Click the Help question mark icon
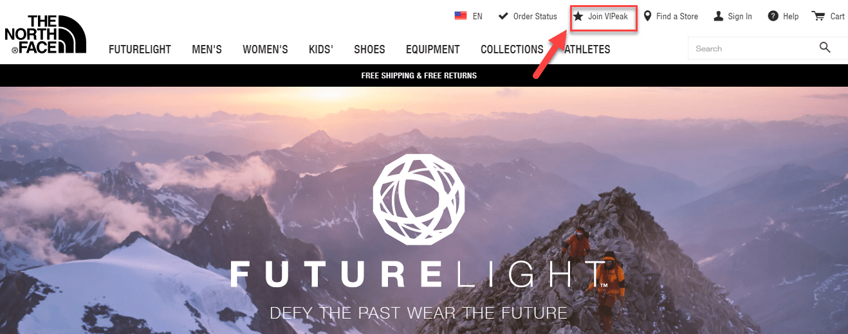This screenshot has width=848, height=334. tap(773, 16)
